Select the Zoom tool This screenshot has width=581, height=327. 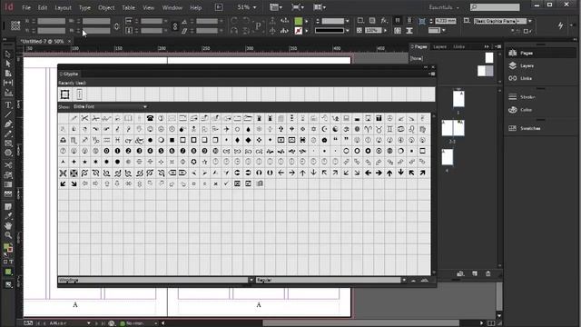pyautogui.click(x=8, y=235)
